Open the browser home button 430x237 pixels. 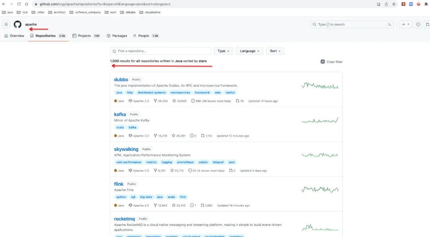pyautogui.click(x=27, y=4)
